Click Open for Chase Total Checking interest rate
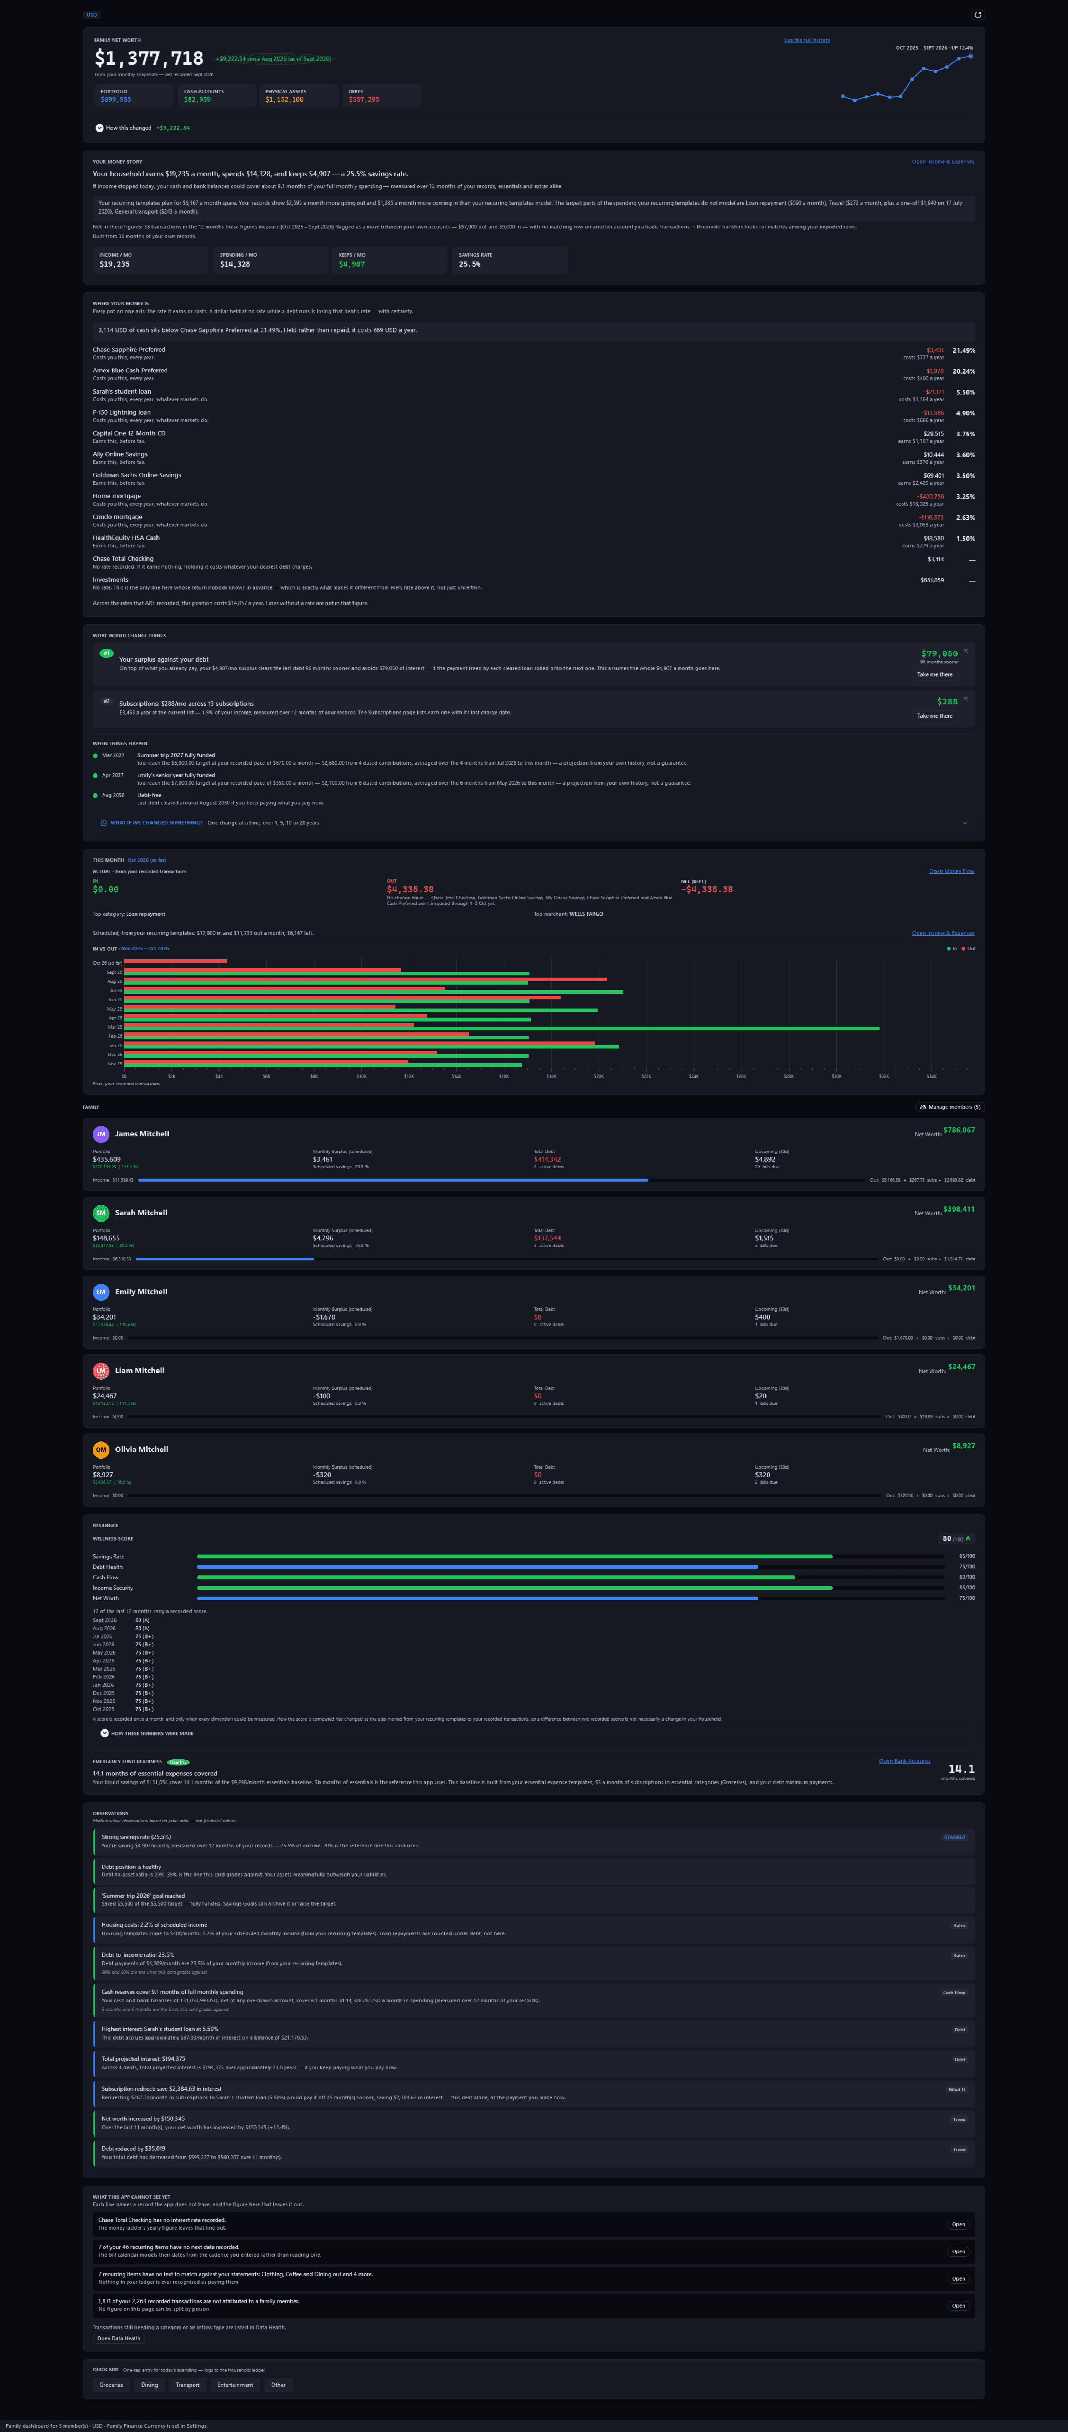The width and height of the screenshot is (1068, 2432). coord(959,2224)
